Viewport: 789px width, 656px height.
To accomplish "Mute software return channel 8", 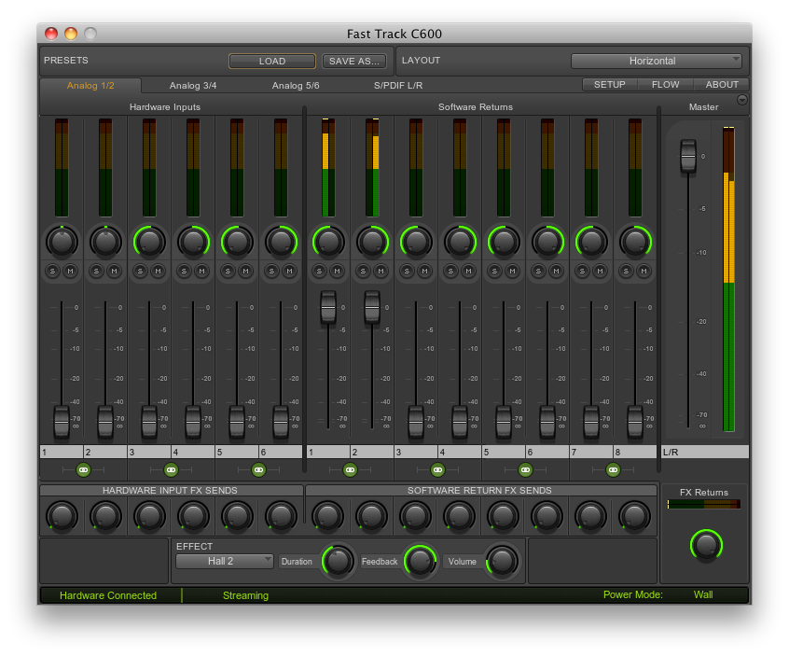I will (x=644, y=272).
